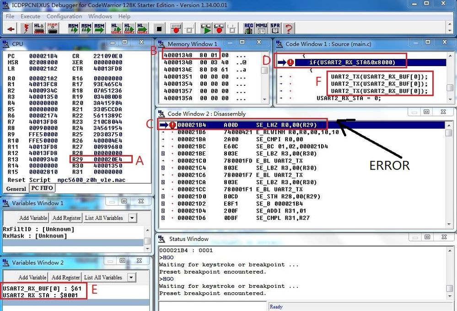This screenshot has height=311, width=457.
Task: Click Memory Window 1 scrollbar down arrow
Action: [x=265, y=99]
